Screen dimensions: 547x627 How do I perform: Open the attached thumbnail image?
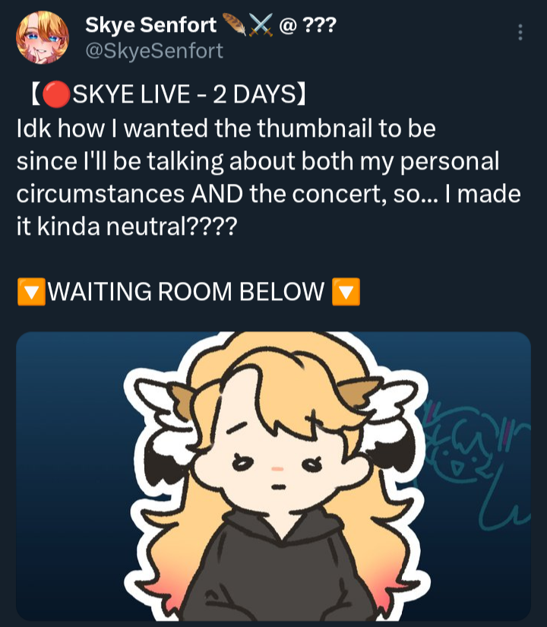pyautogui.click(x=273, y=476)
